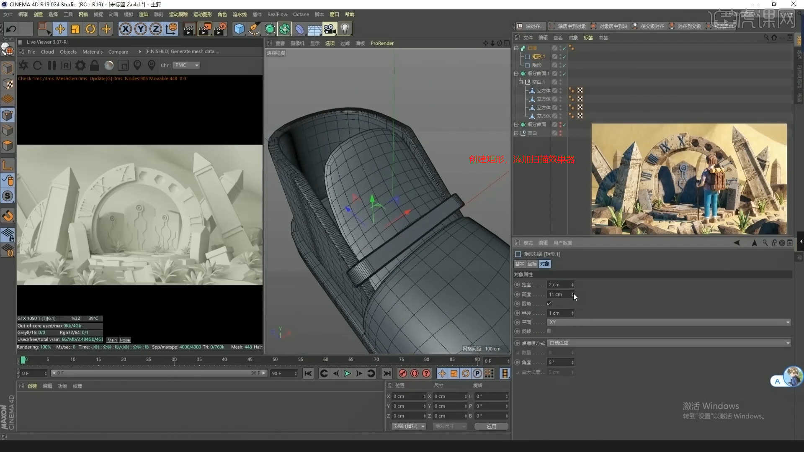
Task: Open the Chn PMC channel dropdown
Action: pyautogui.click(x=186, y=65)
